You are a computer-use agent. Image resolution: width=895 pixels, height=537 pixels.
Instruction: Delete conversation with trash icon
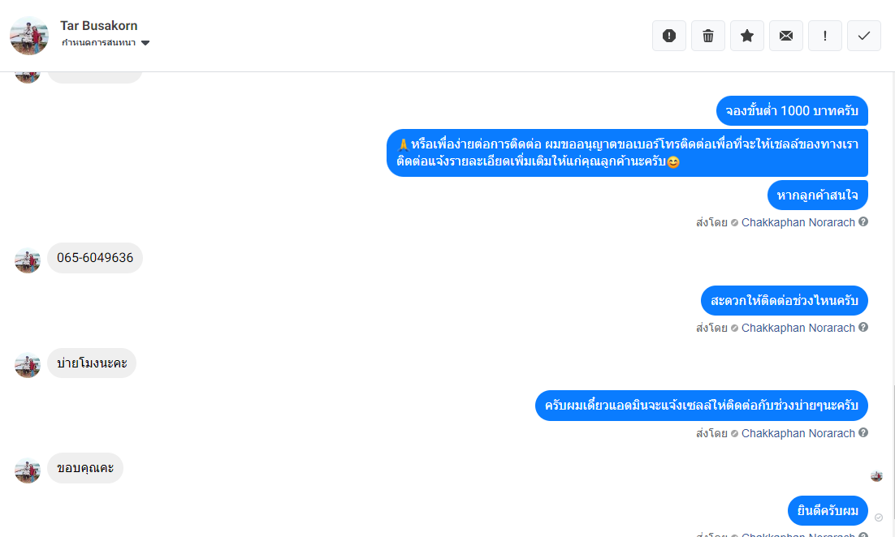[x=707, y=36]
